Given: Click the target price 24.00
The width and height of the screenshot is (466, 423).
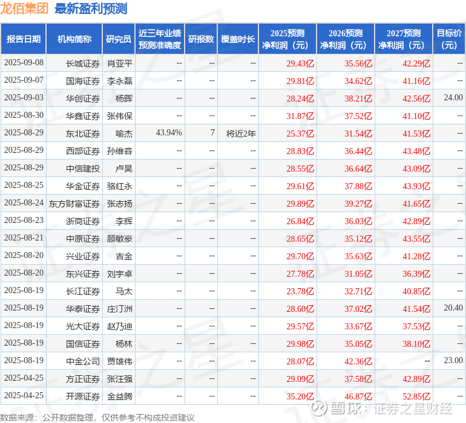Looking at the screenshot, I should 453,98.
